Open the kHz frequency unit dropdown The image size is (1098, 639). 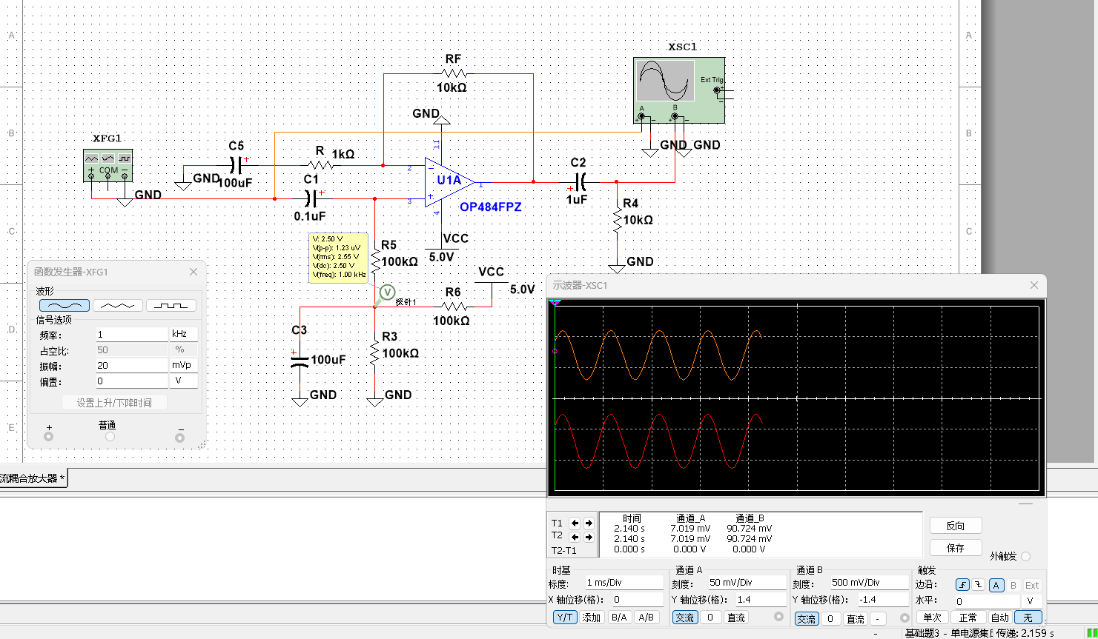coord(184,335)
